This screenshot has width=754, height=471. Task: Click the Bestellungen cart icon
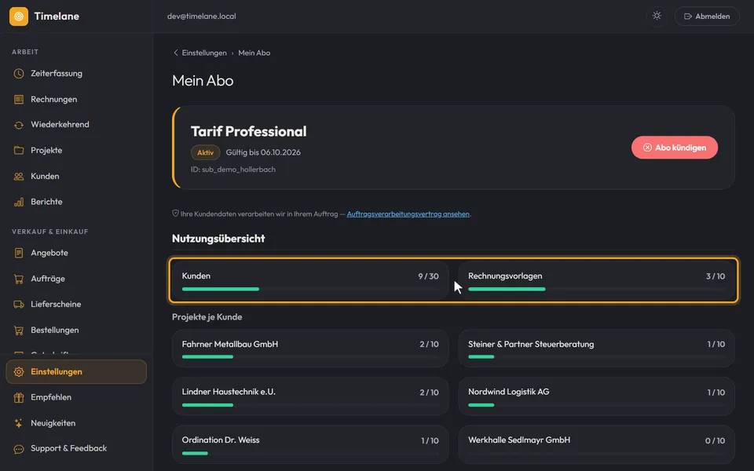(19, 330)
